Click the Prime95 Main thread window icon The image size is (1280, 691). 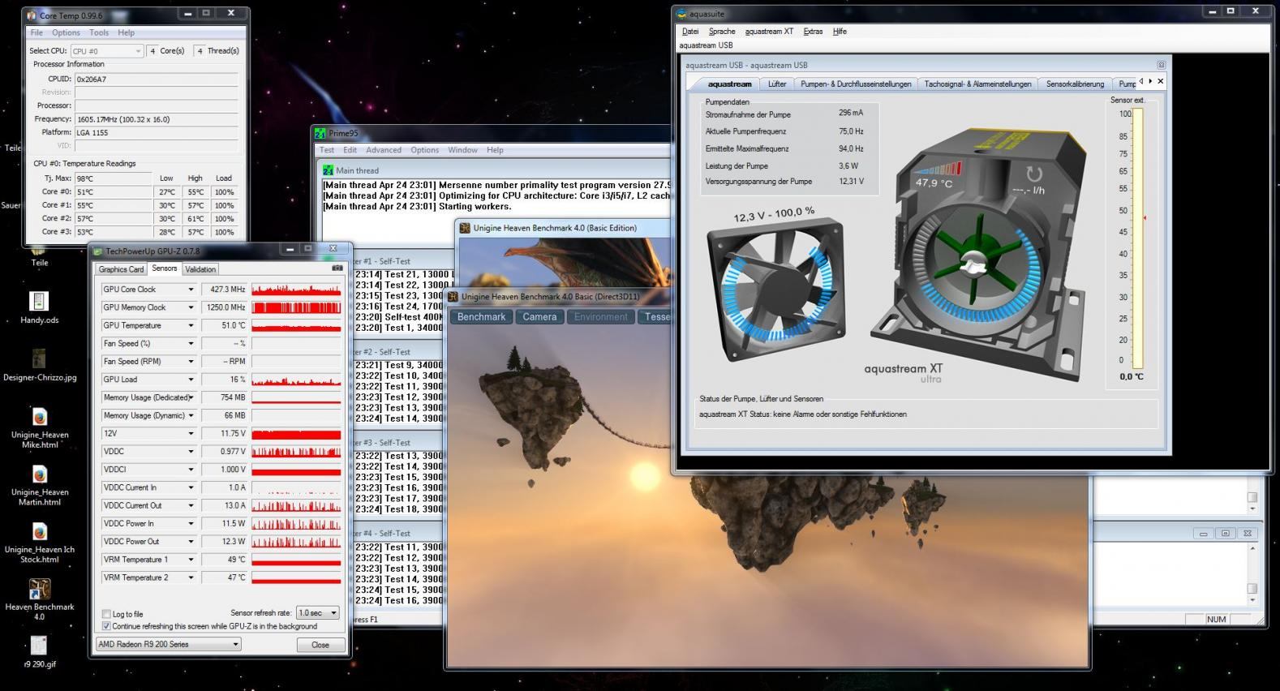(x=328, y=170)
